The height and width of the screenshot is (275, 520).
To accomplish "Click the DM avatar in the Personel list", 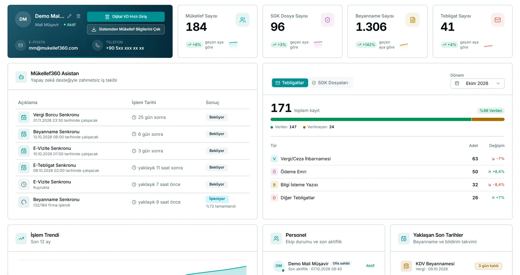I will pyautogui.click(x=279, y=266).
